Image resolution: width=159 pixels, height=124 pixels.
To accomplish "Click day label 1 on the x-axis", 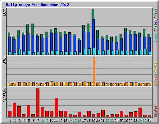I will 10,121.
